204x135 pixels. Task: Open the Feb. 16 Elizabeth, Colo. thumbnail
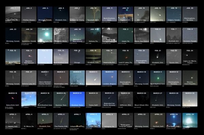(x=93, y=56)
